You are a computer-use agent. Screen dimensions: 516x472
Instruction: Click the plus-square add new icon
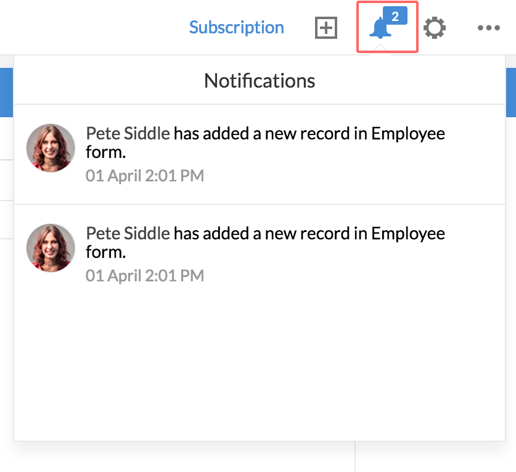click(326, 28)
